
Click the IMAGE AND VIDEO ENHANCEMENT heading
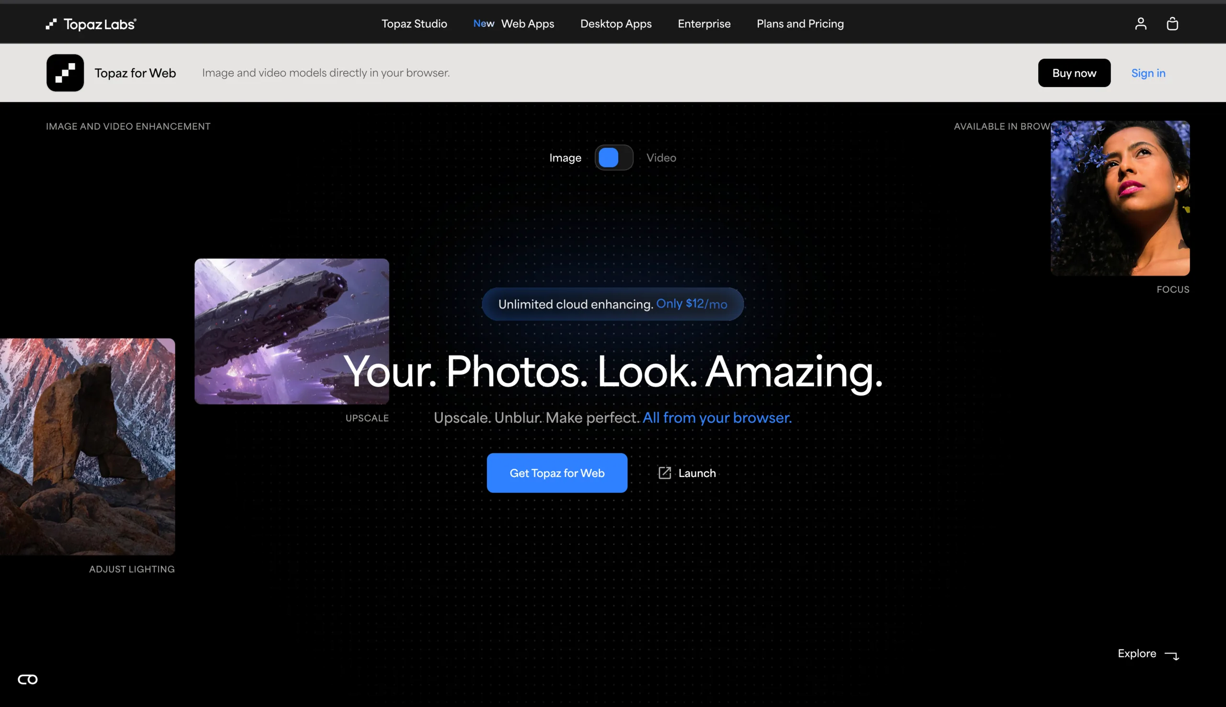(x=128, y=126)
